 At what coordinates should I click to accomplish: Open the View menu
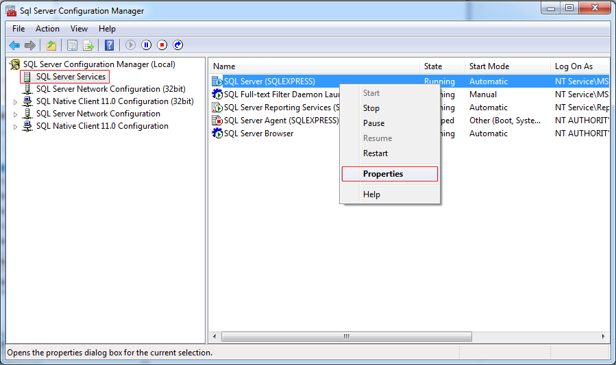[x=79, y=29]
